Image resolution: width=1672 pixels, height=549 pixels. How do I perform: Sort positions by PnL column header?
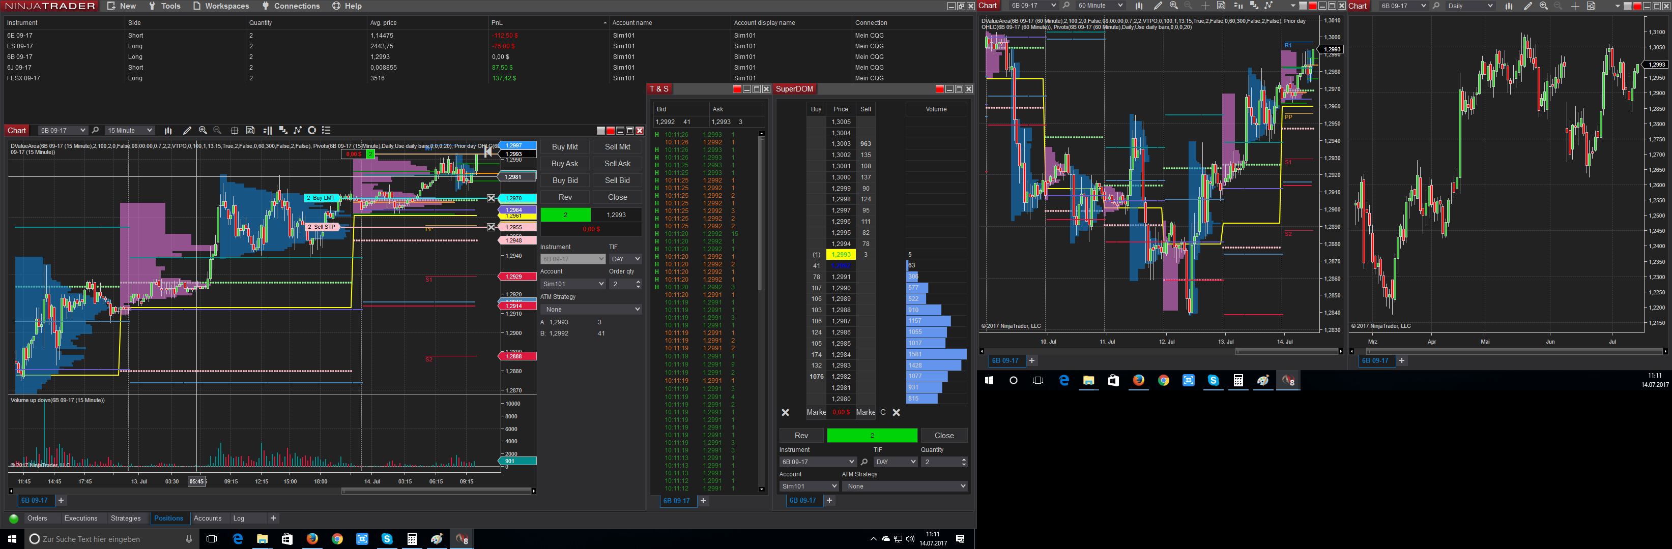[x=548, y=23]
